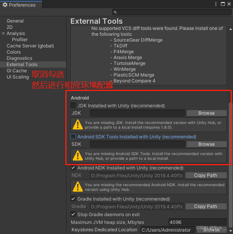The width and height of the screenshot is (233, 234).
Task: Click the scrollbar up arrow
Action: (231, 29)
